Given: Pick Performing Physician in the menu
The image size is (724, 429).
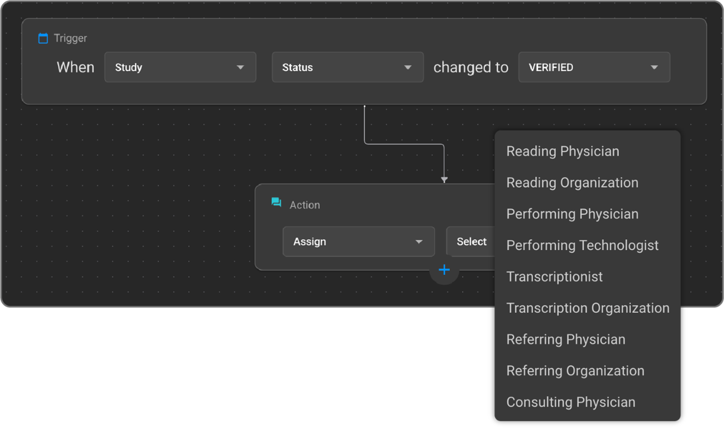Looking at the screenshot, I should tap(572, 214).
